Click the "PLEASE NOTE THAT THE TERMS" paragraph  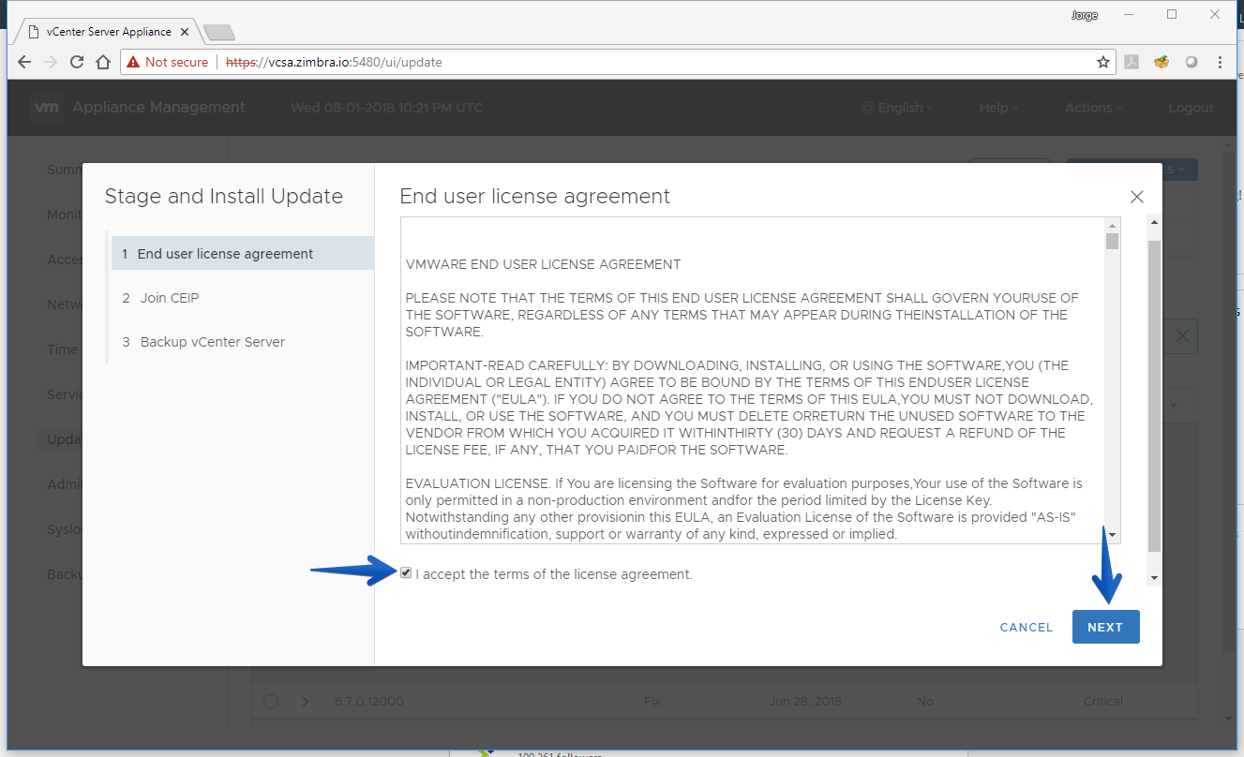(742, 315)
